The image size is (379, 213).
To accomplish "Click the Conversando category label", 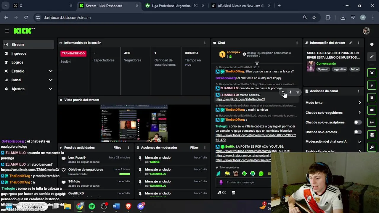I will 326,64.
